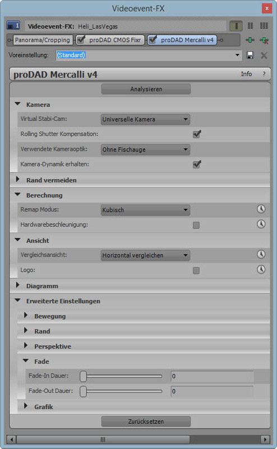Uncheck Kamera-Dynamik erhalten
The height and width of the screenshot is (449, 277).
(197, 164)
